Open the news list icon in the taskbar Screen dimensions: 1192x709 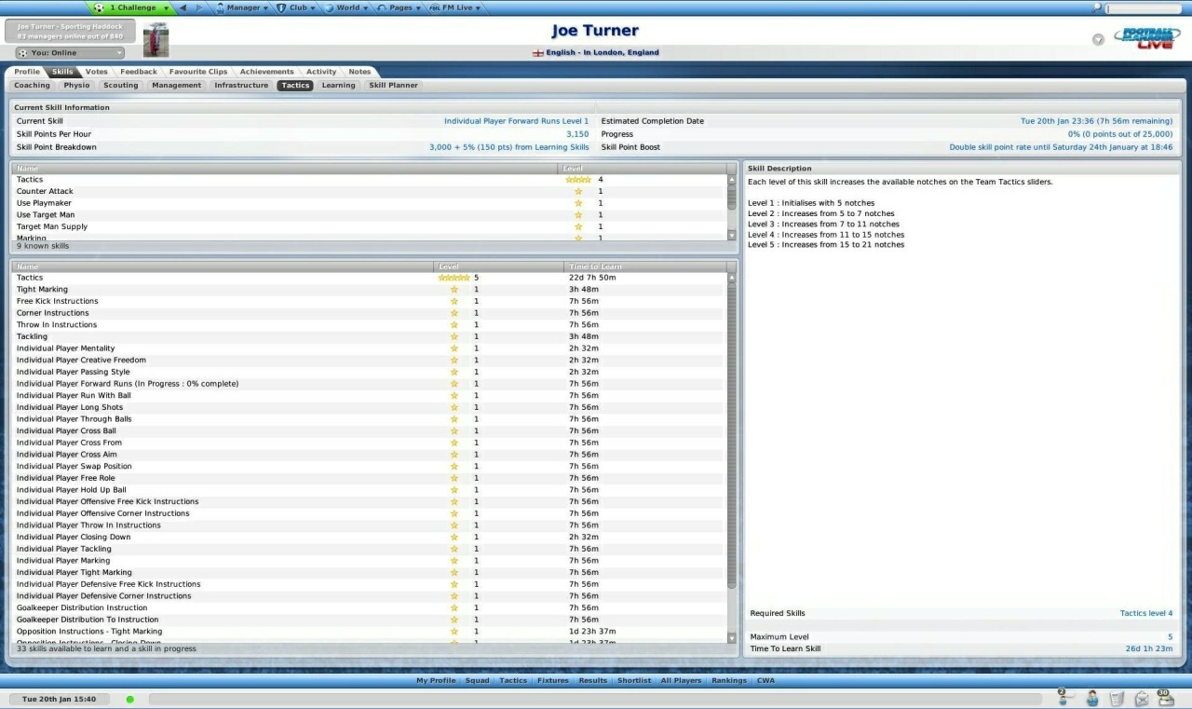click(1117, 699)
